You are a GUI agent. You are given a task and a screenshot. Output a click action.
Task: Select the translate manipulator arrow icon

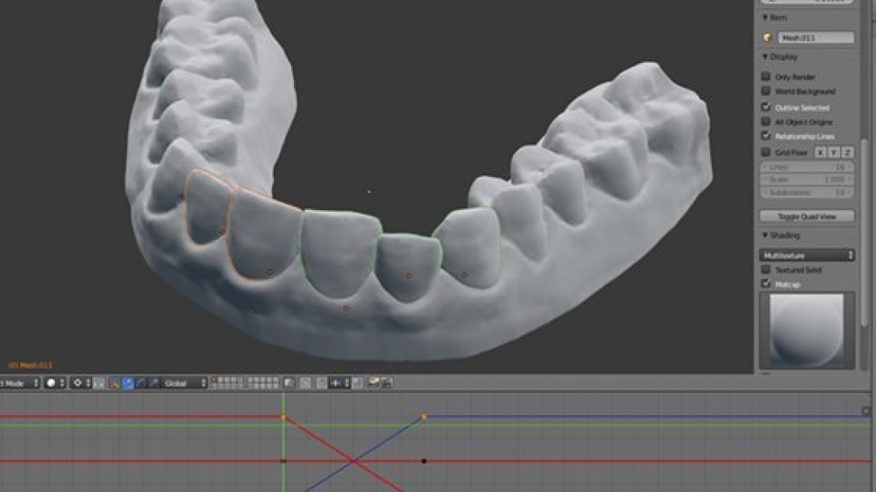128,382
